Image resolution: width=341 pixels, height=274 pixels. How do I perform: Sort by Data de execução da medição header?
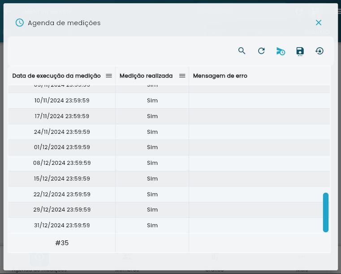point(56,76)
